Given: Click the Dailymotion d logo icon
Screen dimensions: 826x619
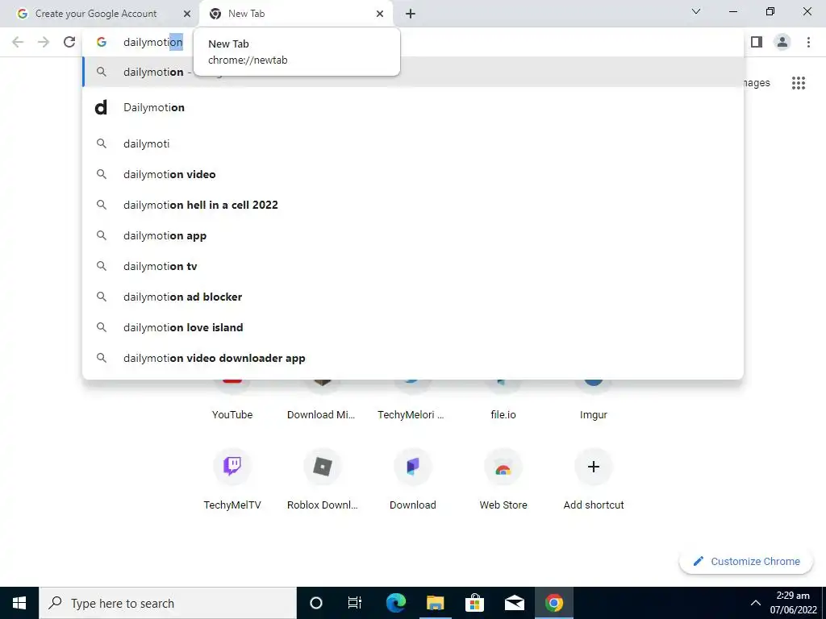Looking at the screenshot, I should (101, 107).
